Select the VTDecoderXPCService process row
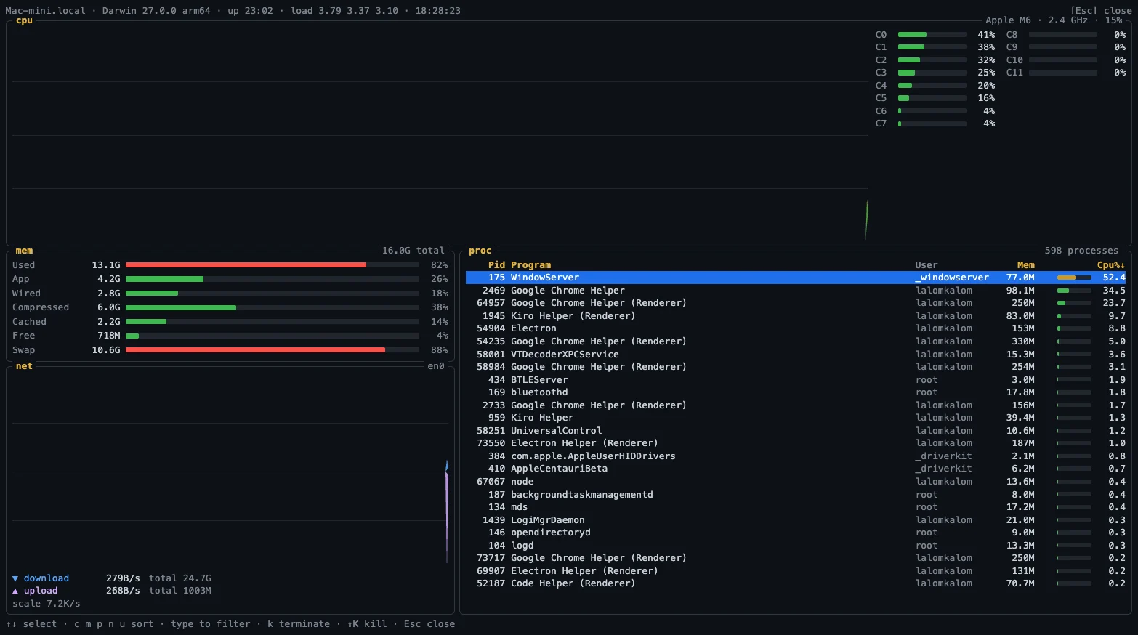 point(796,355)
